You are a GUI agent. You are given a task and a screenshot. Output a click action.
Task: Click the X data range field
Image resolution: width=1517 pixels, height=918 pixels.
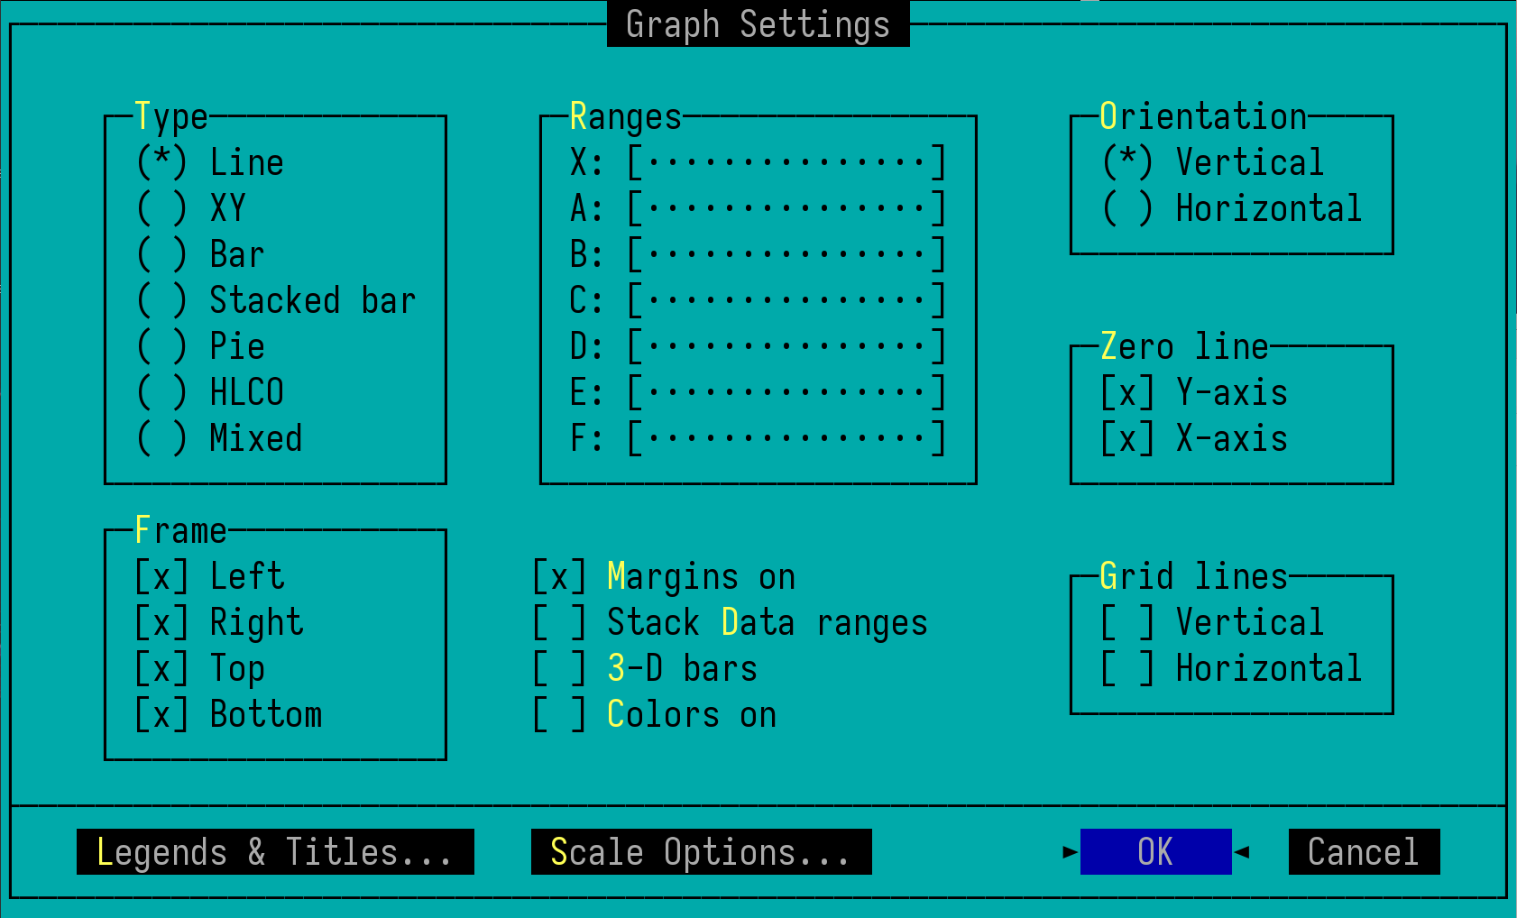[x=785, y=161]
